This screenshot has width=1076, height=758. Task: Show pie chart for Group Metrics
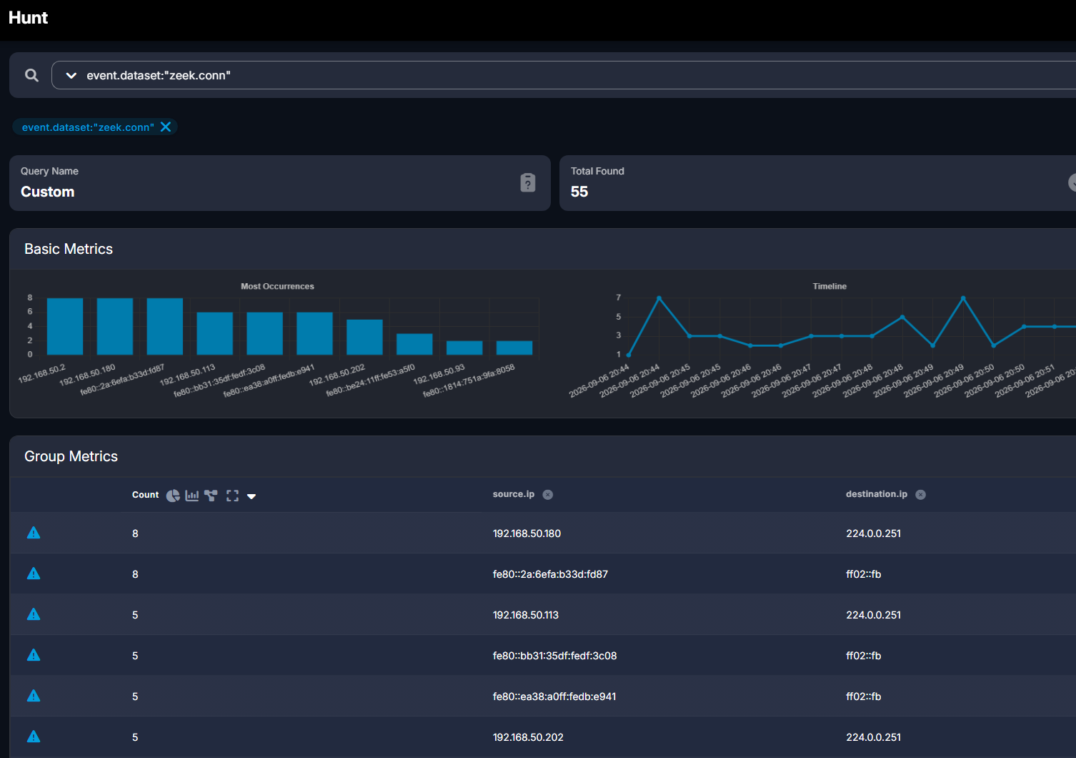point(173,496)
